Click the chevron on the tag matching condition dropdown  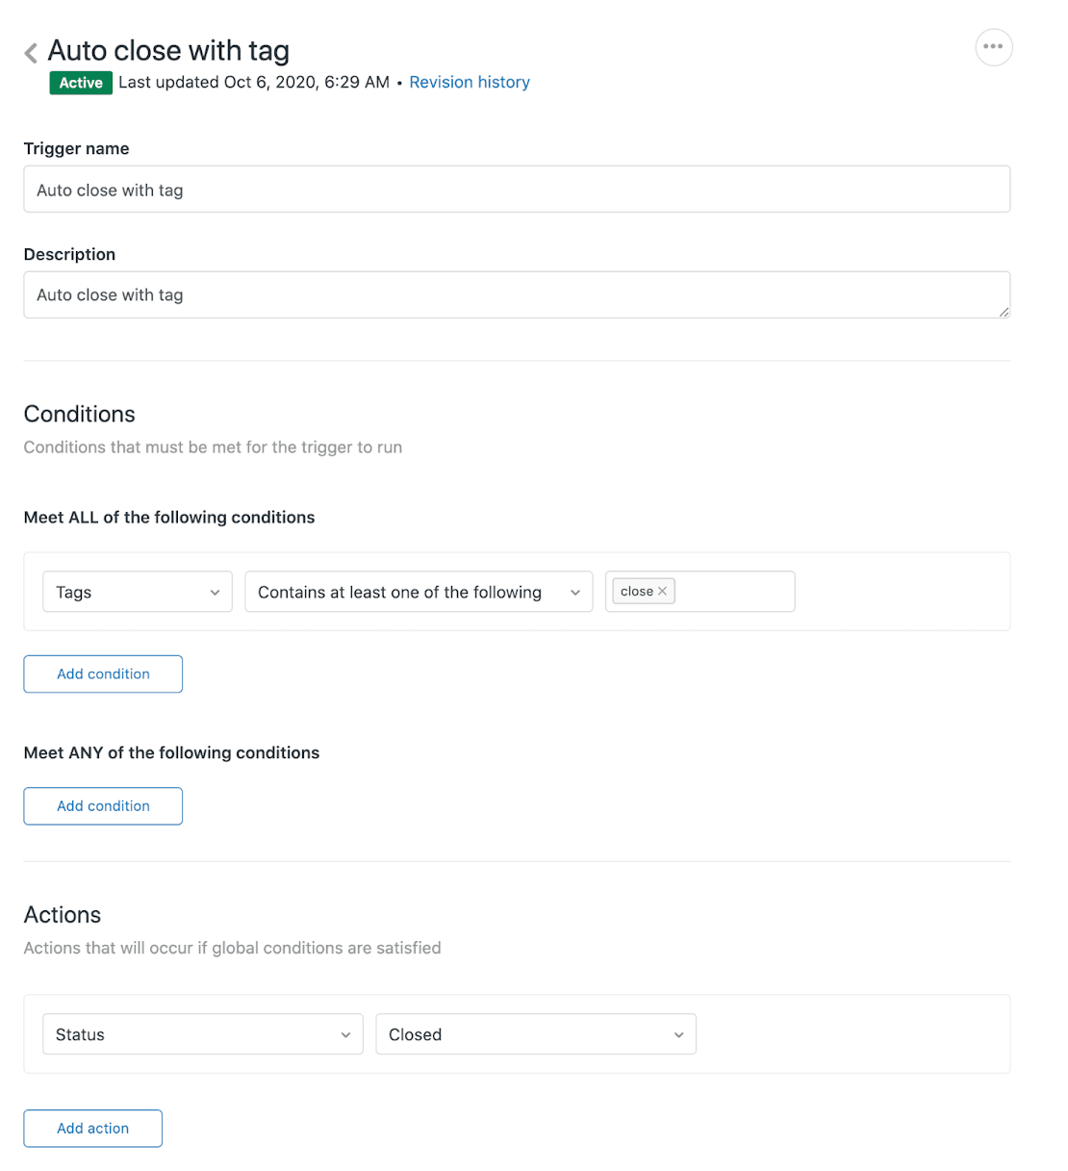pos(575,592)
